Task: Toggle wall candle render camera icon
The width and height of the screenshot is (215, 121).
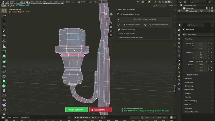Action: point(212,11)
